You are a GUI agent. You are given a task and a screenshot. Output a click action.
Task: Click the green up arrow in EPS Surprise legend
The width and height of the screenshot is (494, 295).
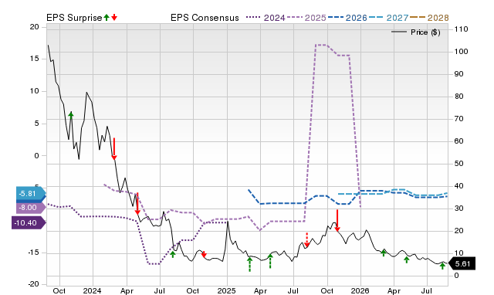click(x=107, y=17)
